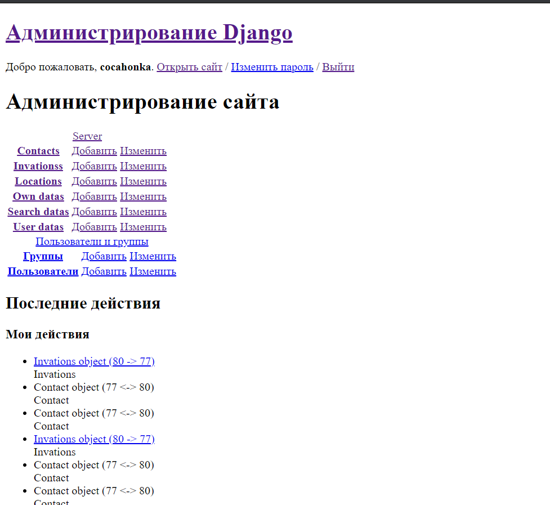Image resolution: width=550 pixels, height=505 pixels.
Task: Open the User datas model link
Action: click(38, 227)
